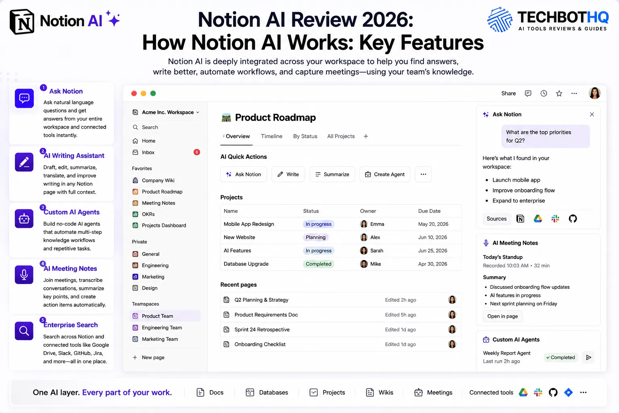Click the Sources label in Ask Notion
Image resolution: width=619 pixels, height=413 pixels.
pos(496,219)
